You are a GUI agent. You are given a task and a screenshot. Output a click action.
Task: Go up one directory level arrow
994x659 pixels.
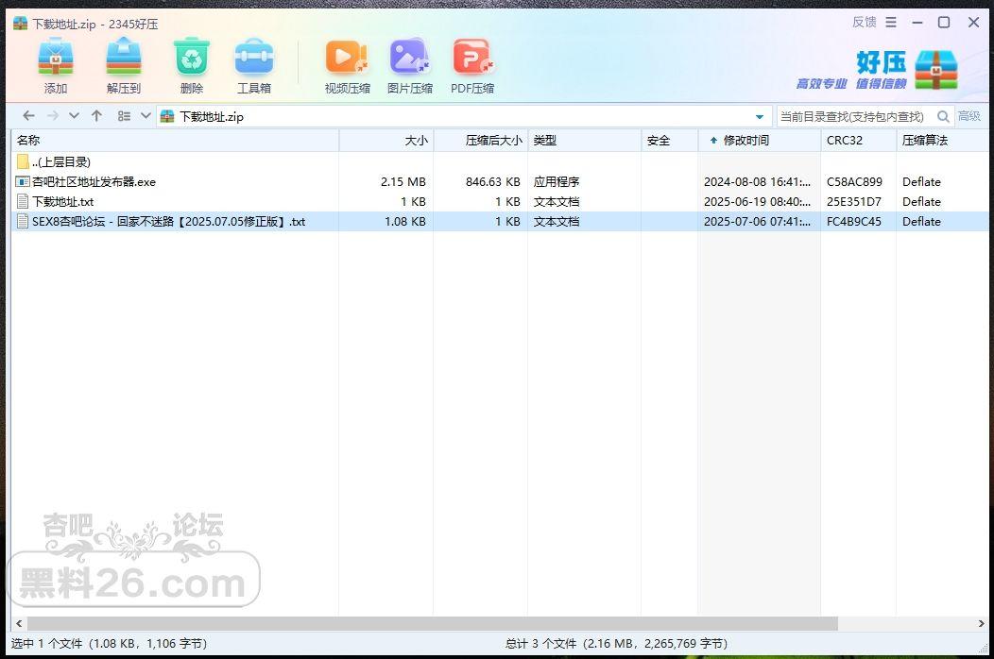tap(96, 115)
